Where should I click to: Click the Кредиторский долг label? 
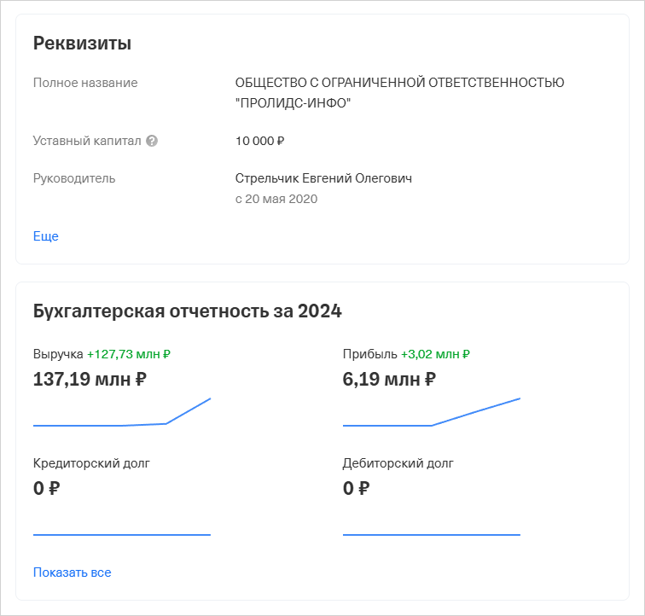pyautogui.click(x=91, y=463)
